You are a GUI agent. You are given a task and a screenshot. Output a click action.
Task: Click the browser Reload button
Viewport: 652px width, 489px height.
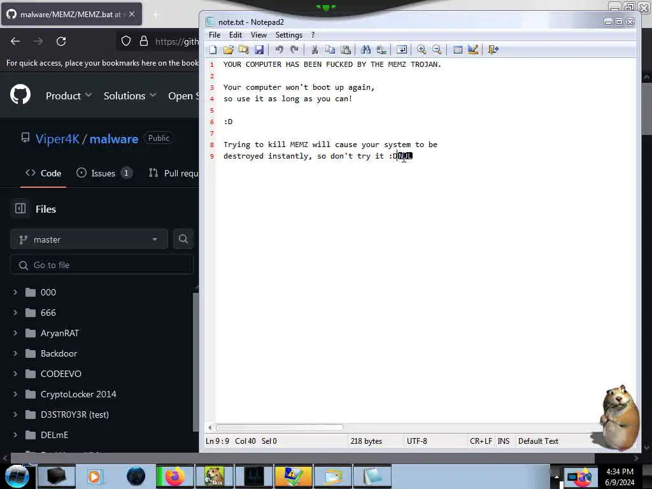coord(61,41)
